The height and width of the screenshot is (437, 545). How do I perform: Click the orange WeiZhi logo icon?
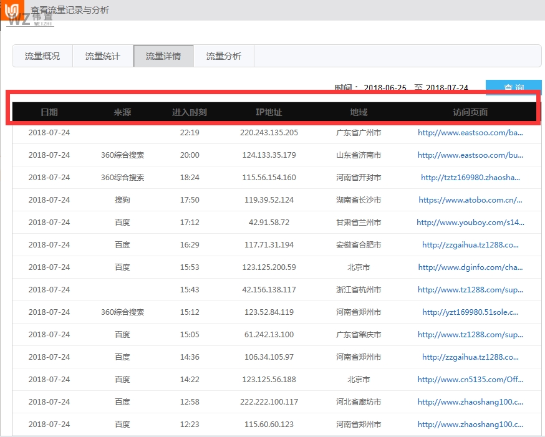13,10
